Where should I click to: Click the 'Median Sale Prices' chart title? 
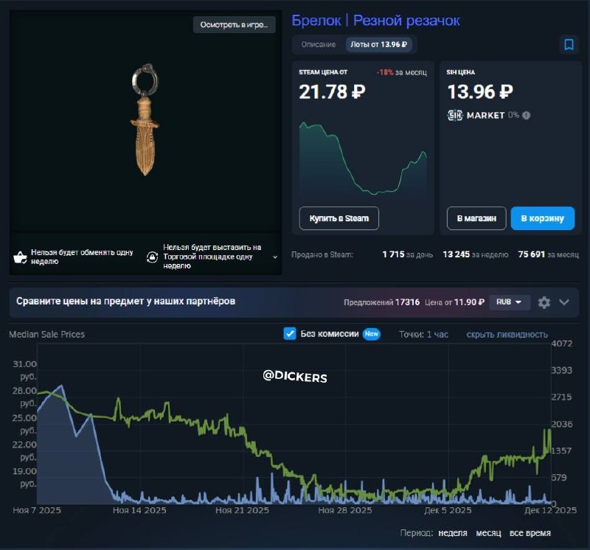pos(46,334)
